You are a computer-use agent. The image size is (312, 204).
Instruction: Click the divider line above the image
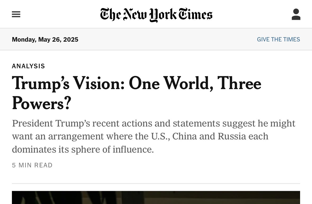(x=156, y=183)
